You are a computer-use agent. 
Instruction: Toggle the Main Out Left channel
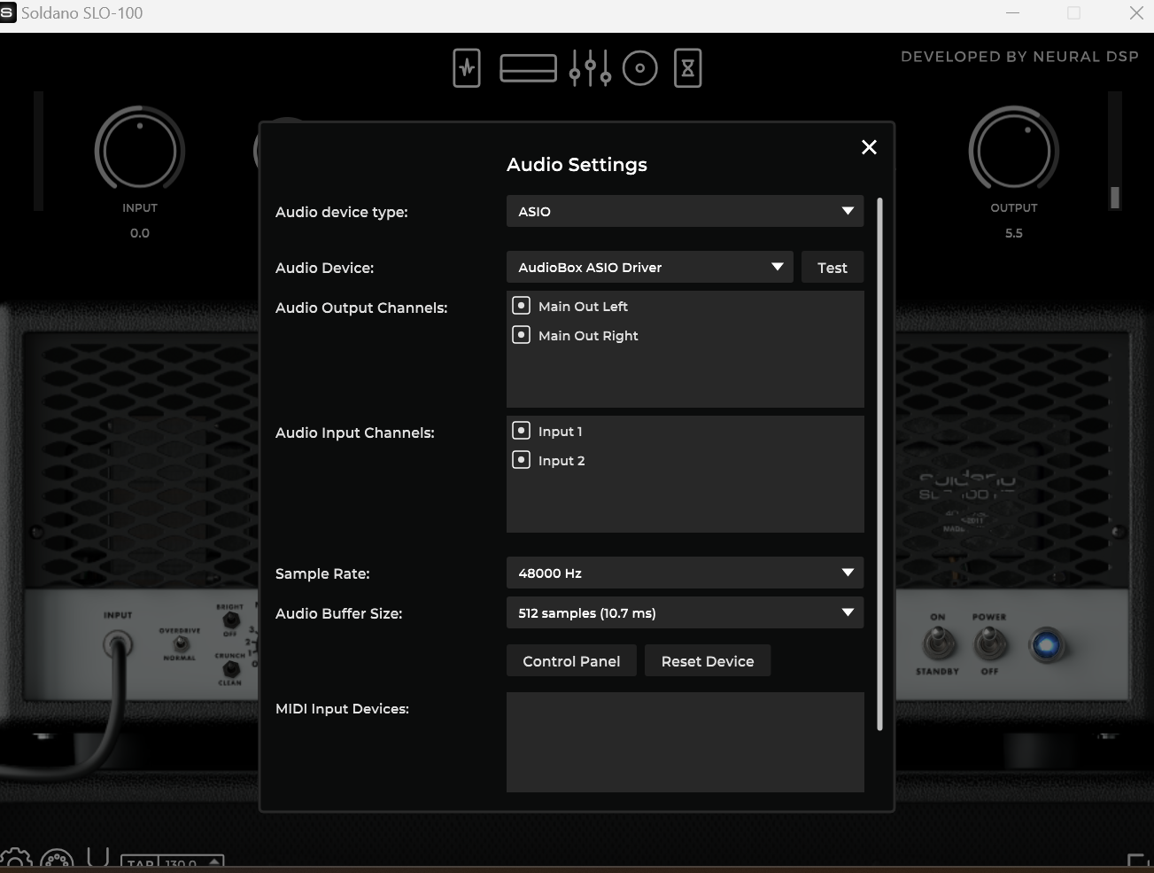(x=522, y=306)
